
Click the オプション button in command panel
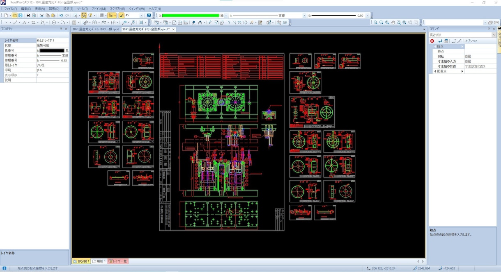[471, 41]
